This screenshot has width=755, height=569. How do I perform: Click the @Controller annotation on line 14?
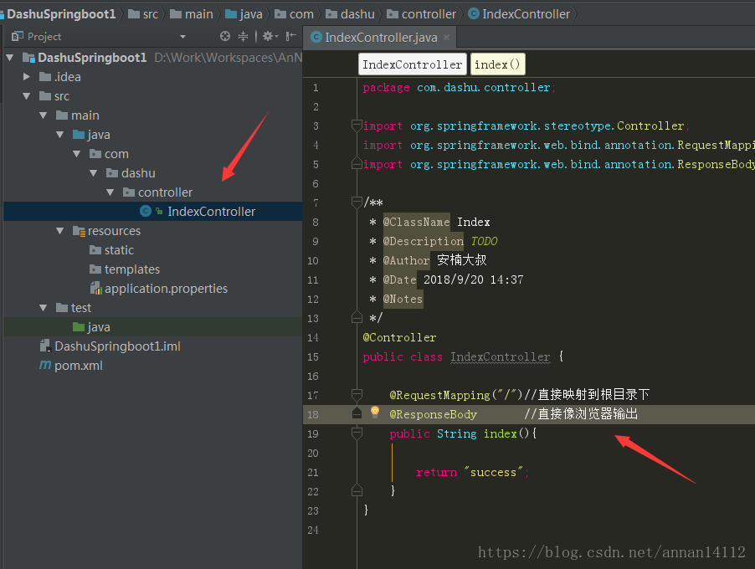pos(399,337)
